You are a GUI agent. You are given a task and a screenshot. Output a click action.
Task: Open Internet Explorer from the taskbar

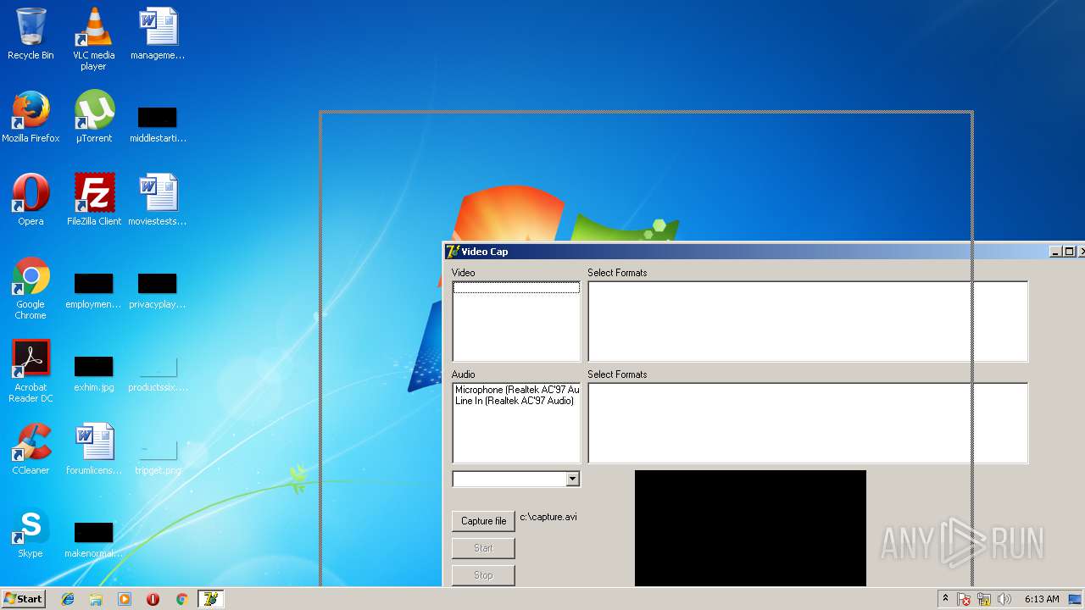[x=68, y=599]
